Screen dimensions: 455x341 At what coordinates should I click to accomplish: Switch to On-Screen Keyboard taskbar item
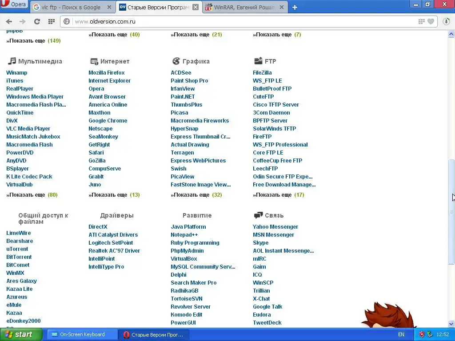coord(82,334)
